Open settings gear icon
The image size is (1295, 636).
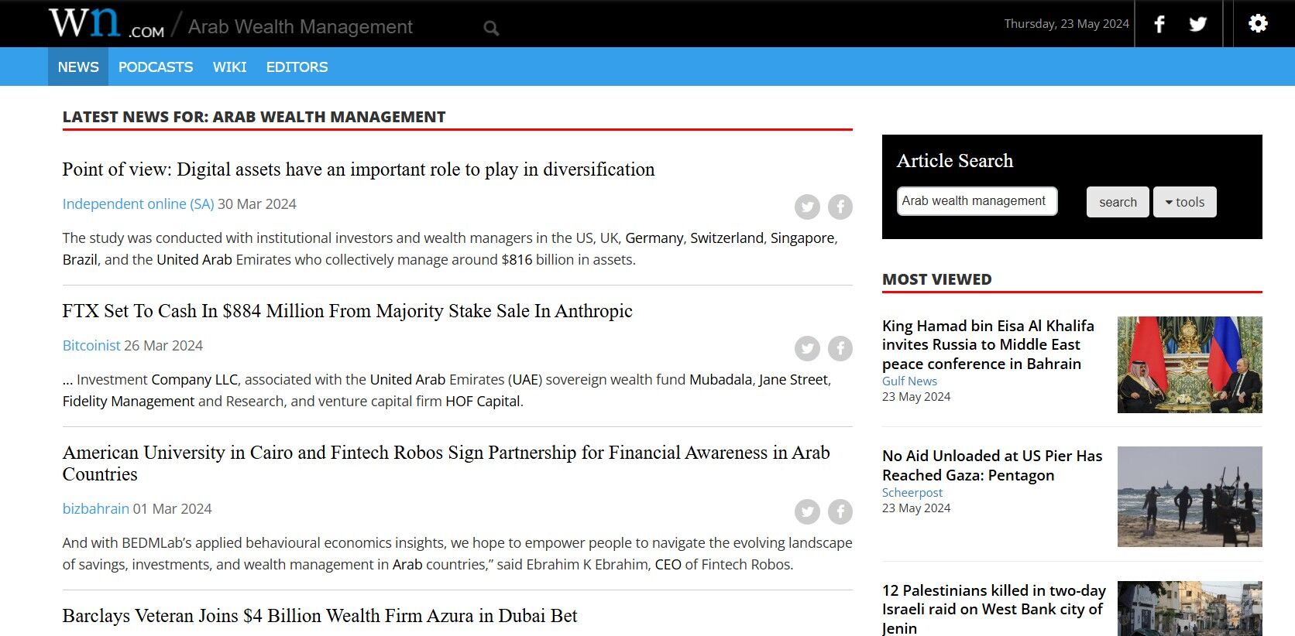click(1258, 23)
